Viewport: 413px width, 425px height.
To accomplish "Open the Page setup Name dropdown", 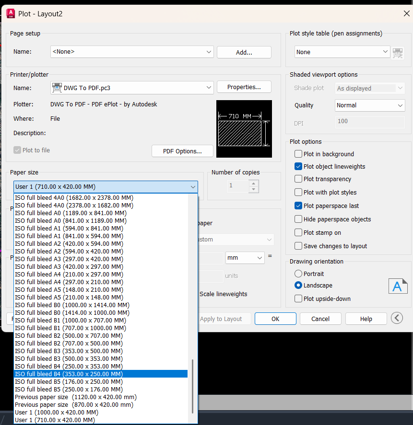I will coord(132,52).
